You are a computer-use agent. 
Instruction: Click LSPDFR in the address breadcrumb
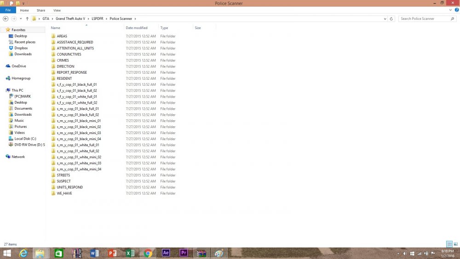98,18
